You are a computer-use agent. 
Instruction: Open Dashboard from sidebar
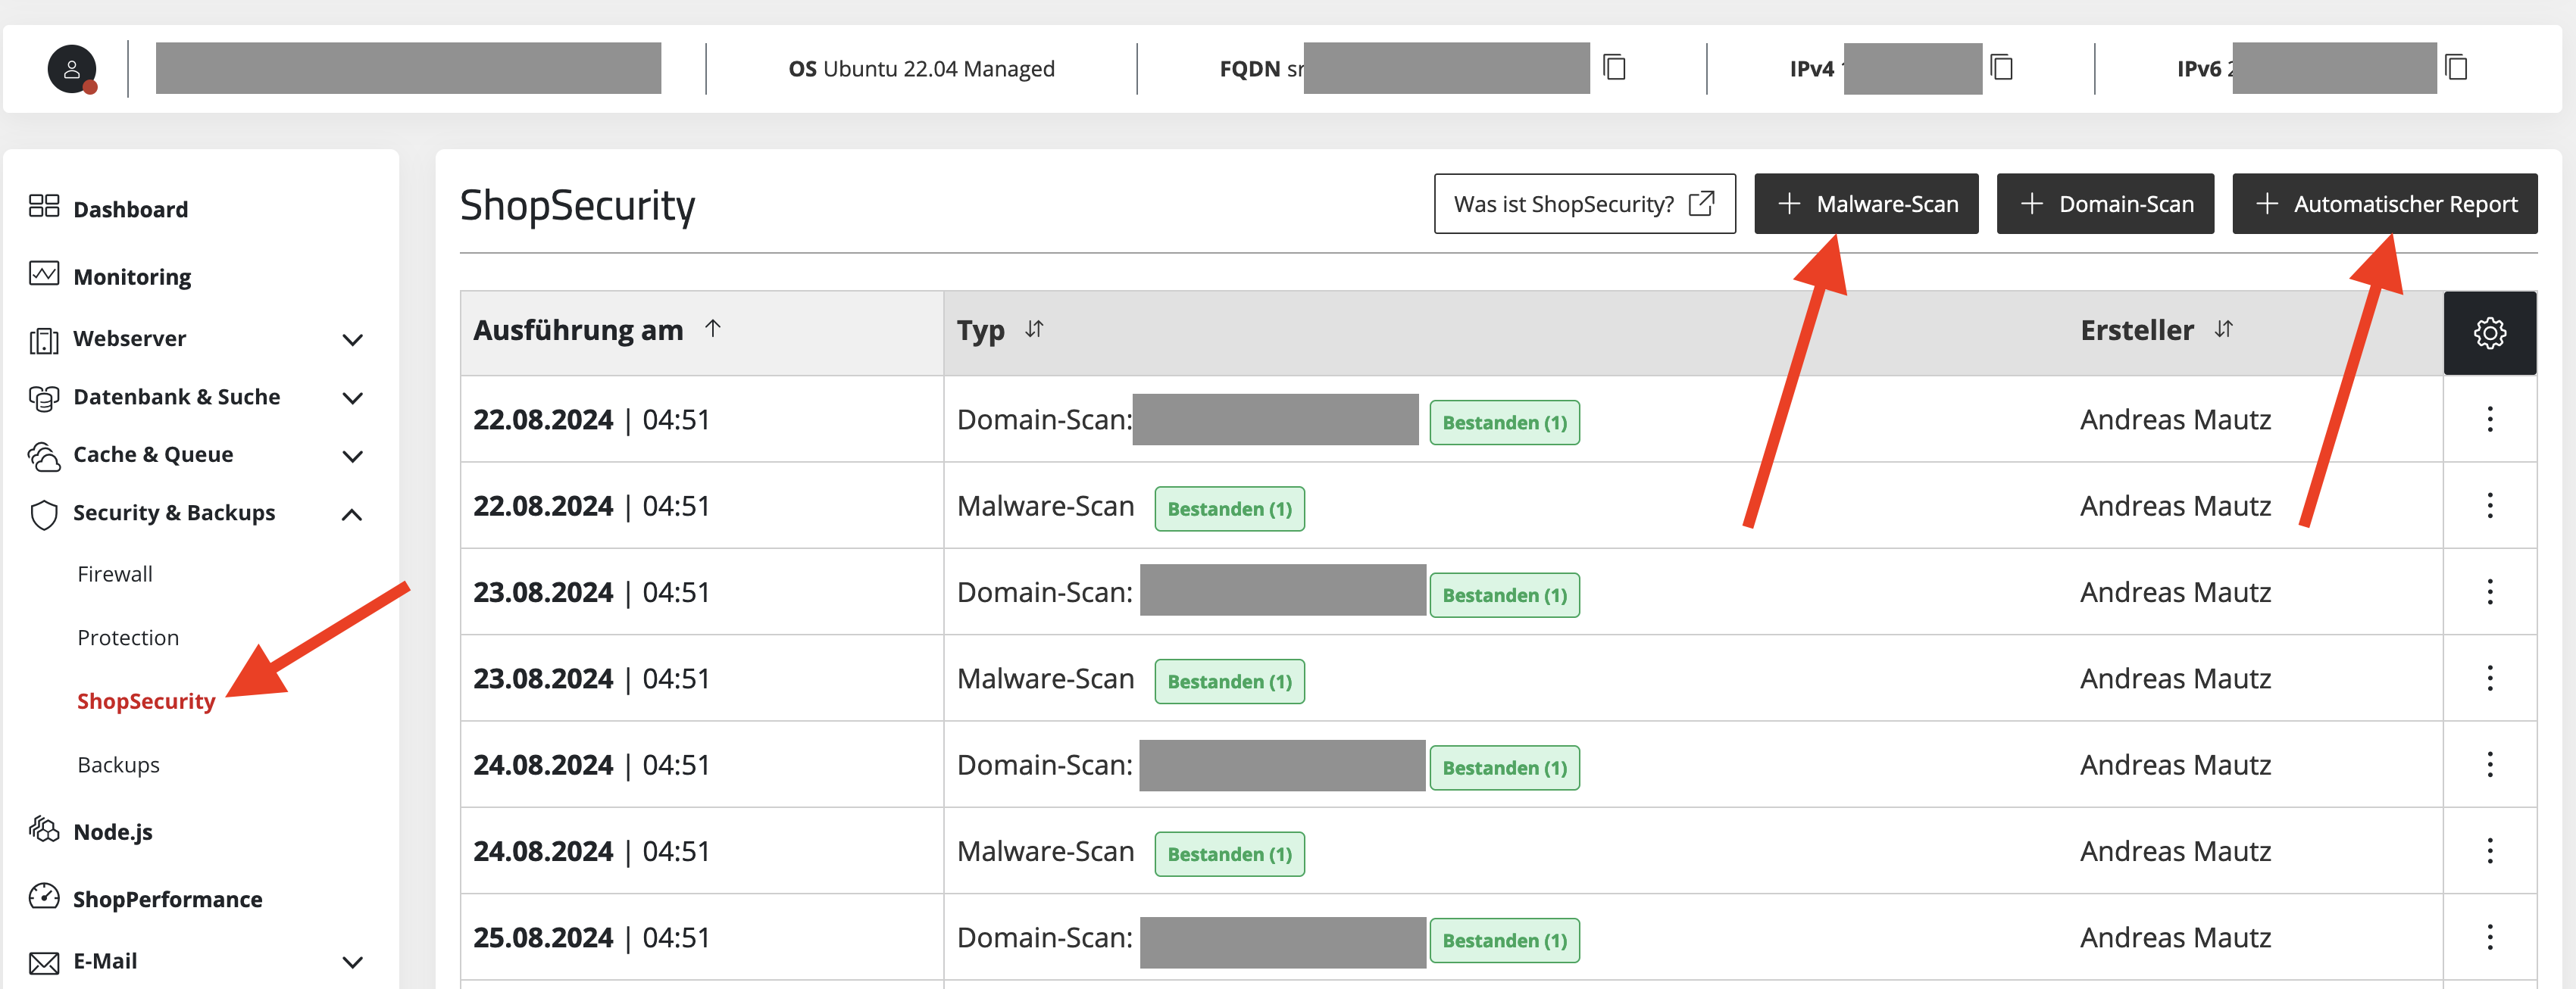tap(130, 209)
